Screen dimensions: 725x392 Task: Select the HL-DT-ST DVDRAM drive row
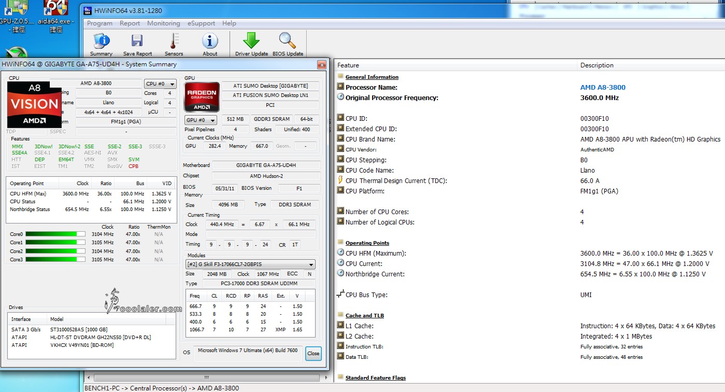coord(92,338)
